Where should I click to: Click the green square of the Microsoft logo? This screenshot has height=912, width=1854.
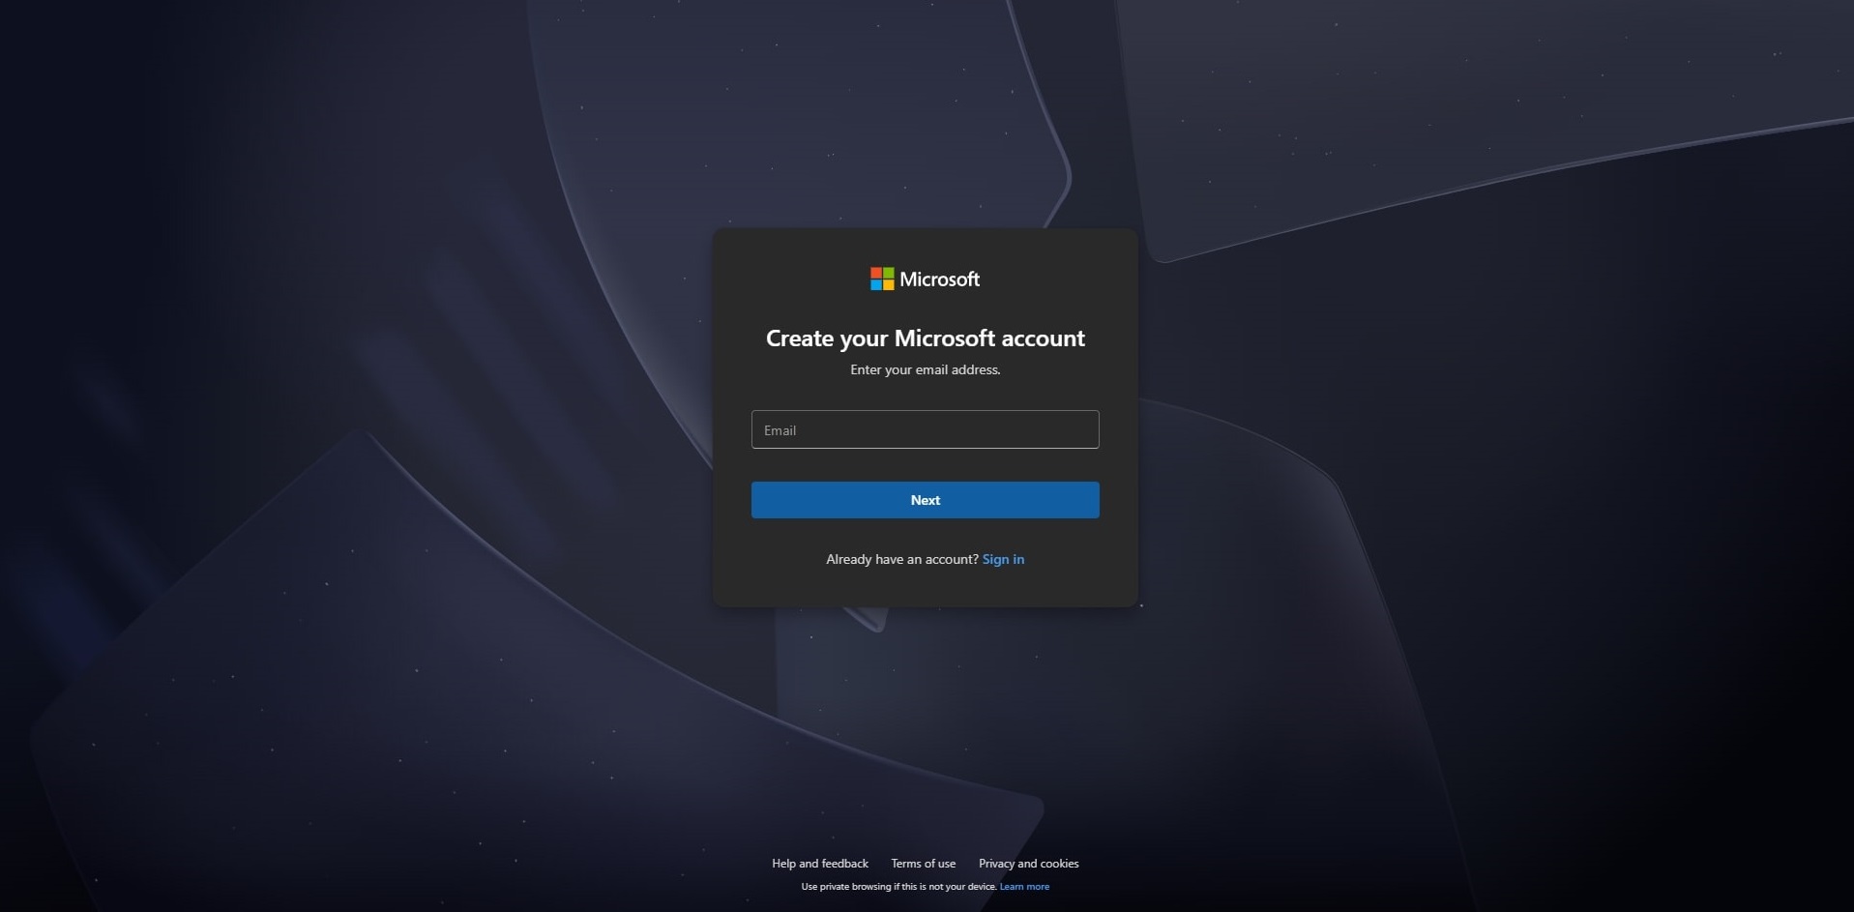(x=889, y=274)
